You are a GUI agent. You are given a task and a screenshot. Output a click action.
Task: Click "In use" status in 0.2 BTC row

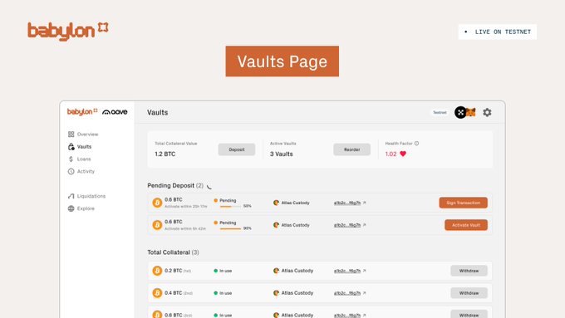point(225,271)
